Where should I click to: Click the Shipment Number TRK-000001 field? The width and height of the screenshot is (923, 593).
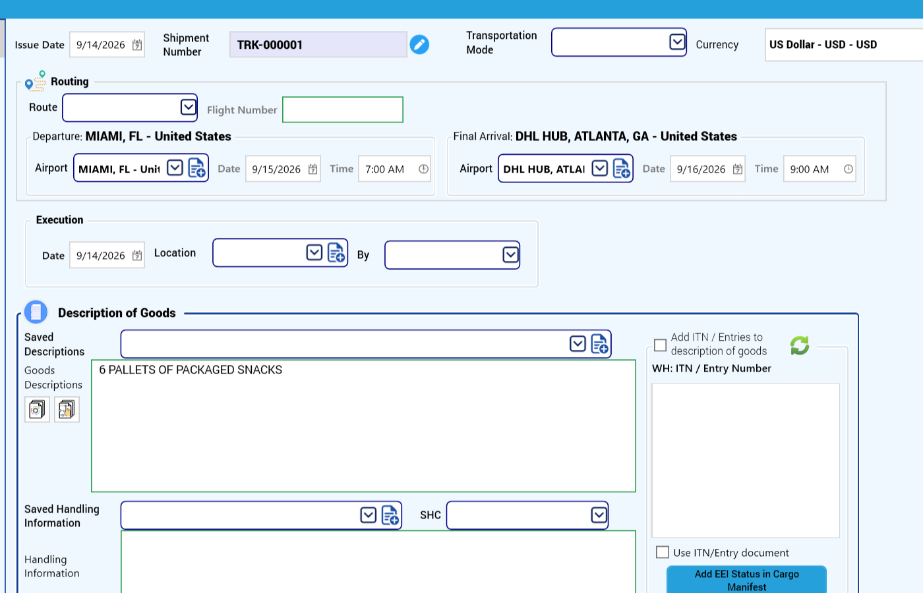click(318, 45)
